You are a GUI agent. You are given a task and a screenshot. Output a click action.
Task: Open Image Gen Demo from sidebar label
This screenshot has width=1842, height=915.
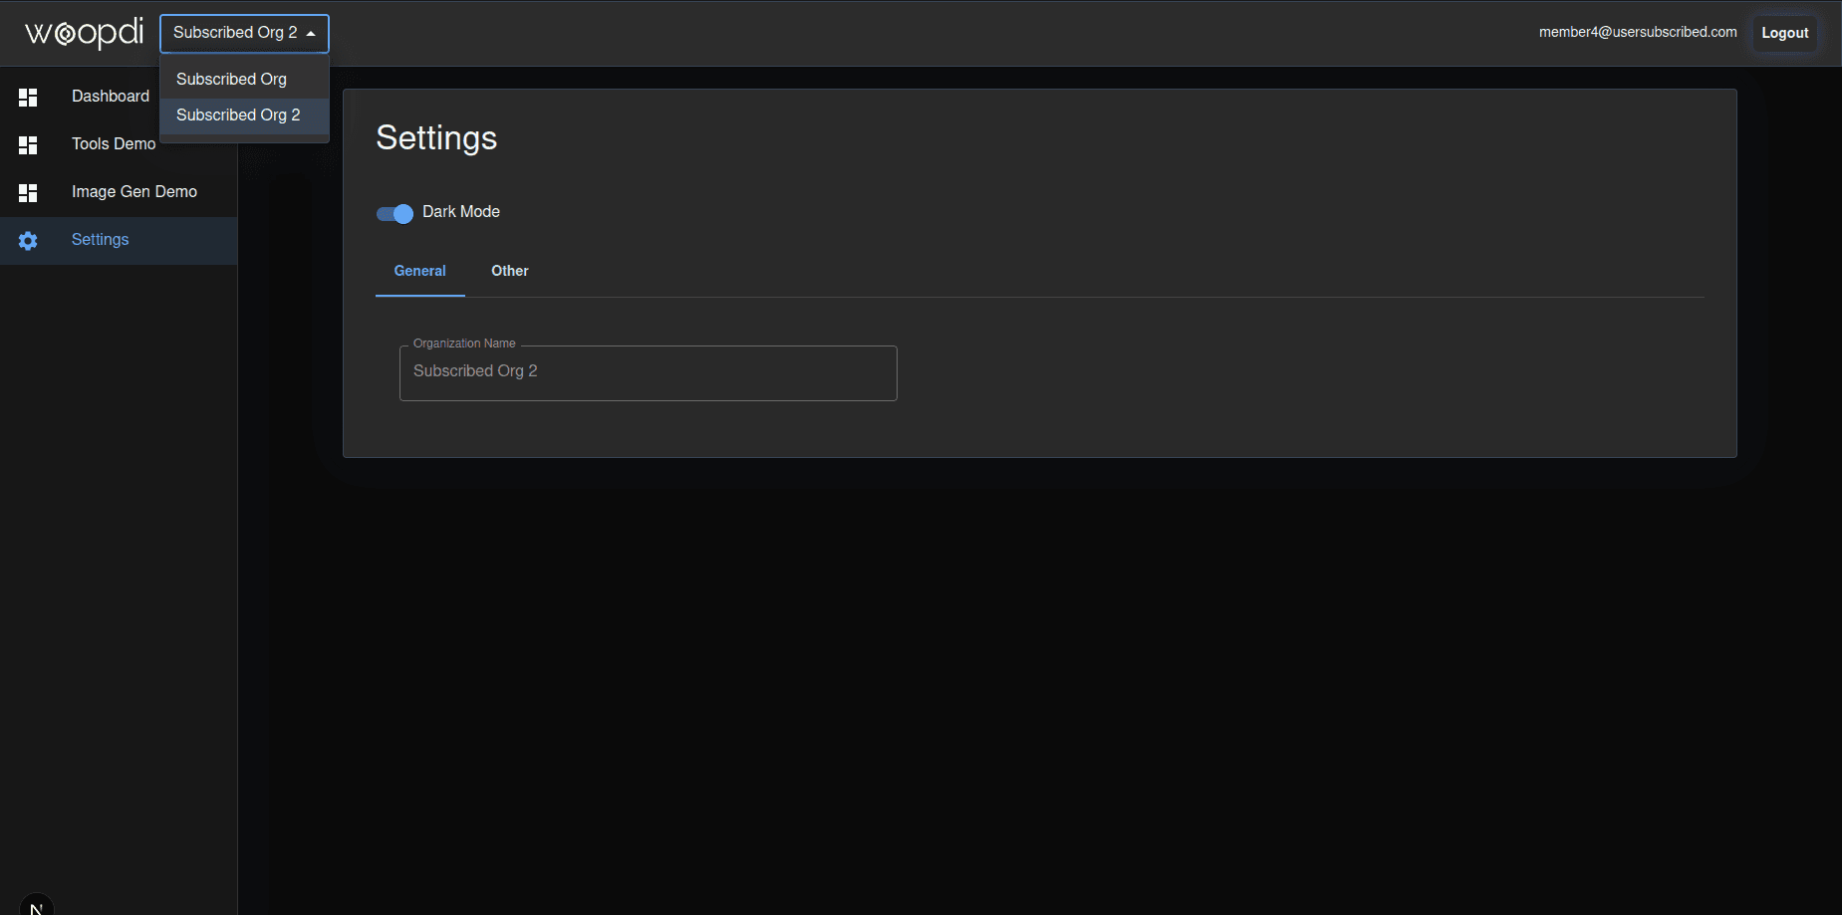(134, 192)
